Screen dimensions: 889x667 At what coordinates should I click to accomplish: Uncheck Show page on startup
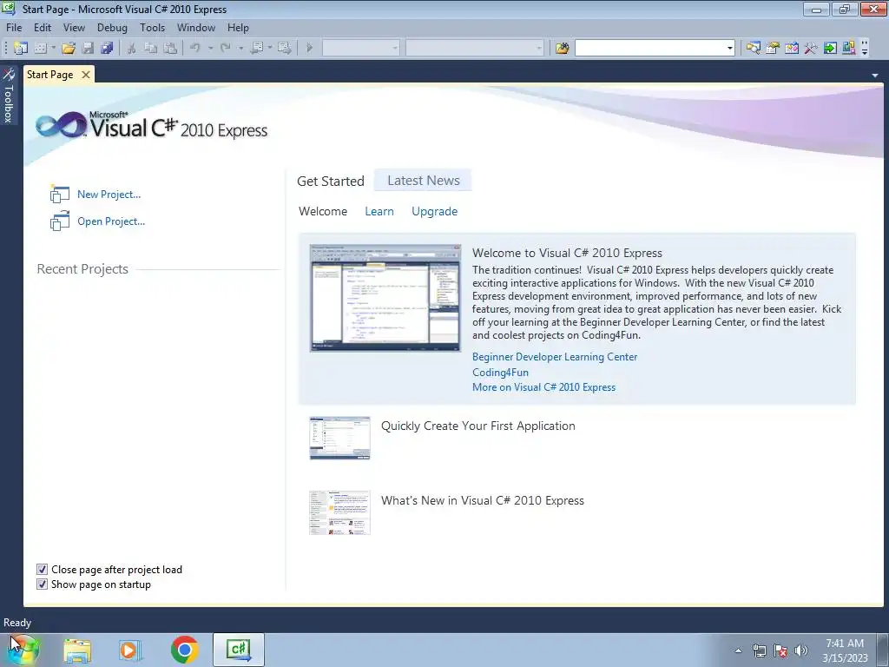click(42, 584)
